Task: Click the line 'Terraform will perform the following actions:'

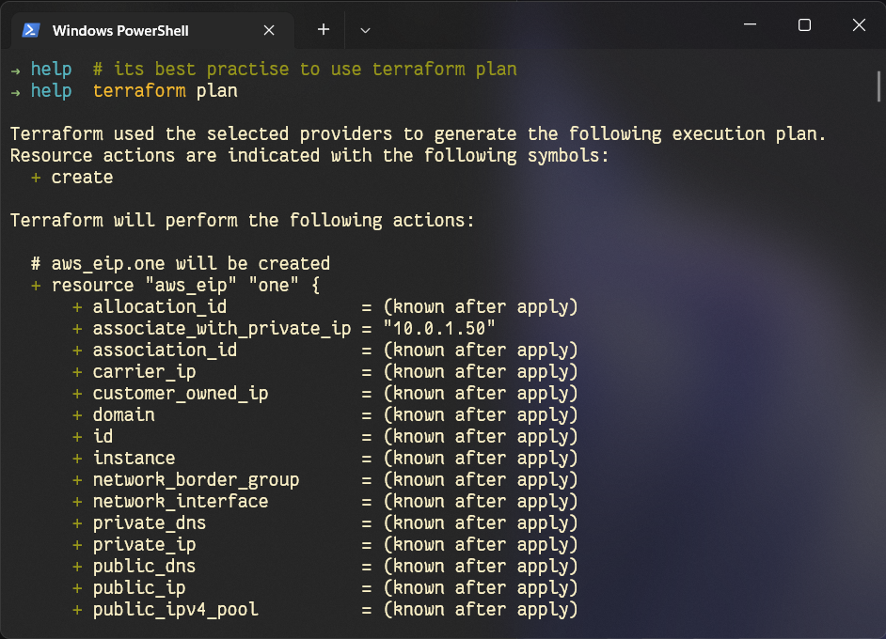Action: (242, 220)
